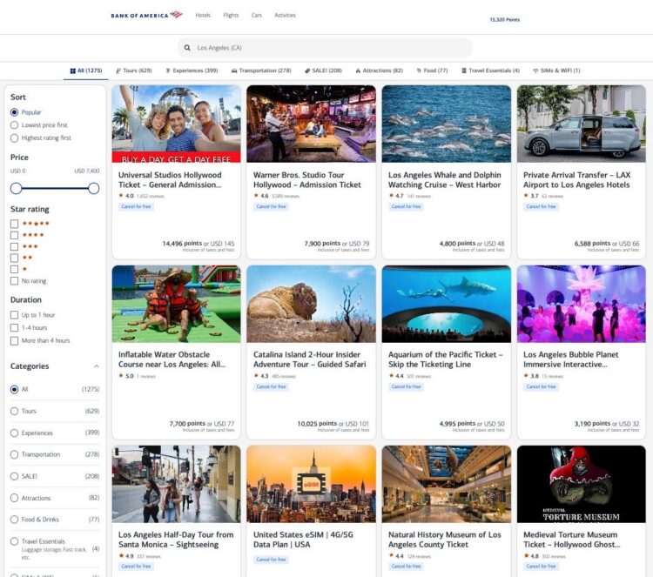653x577 pixels.
Task: Check the Up to 1 hour duration
Action: (x=15, y=315)
